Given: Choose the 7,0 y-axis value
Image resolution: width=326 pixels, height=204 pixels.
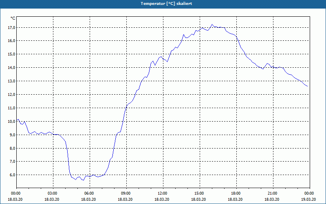Looking at the screenshot, I should [13, 162].
